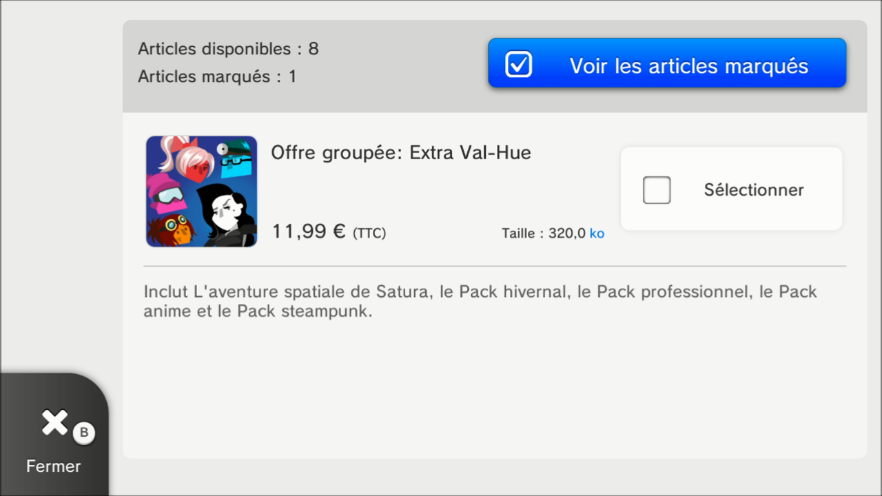Click the Articles disponibles : 8 counter
This screenshot has height=496, width=882.
(228, 49)
